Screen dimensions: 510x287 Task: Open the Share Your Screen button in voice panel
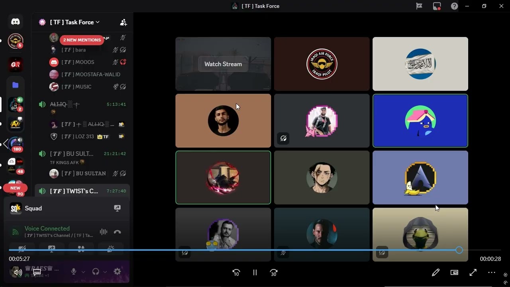click(x=51, y=249)
